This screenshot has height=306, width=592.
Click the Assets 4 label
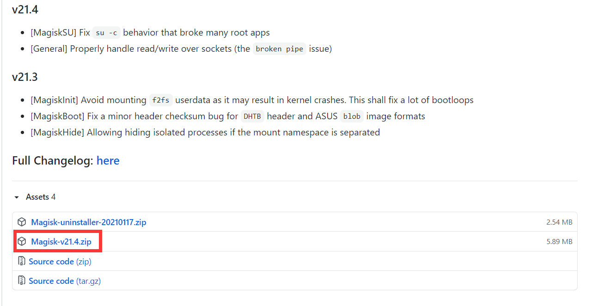tap(41, 197)
